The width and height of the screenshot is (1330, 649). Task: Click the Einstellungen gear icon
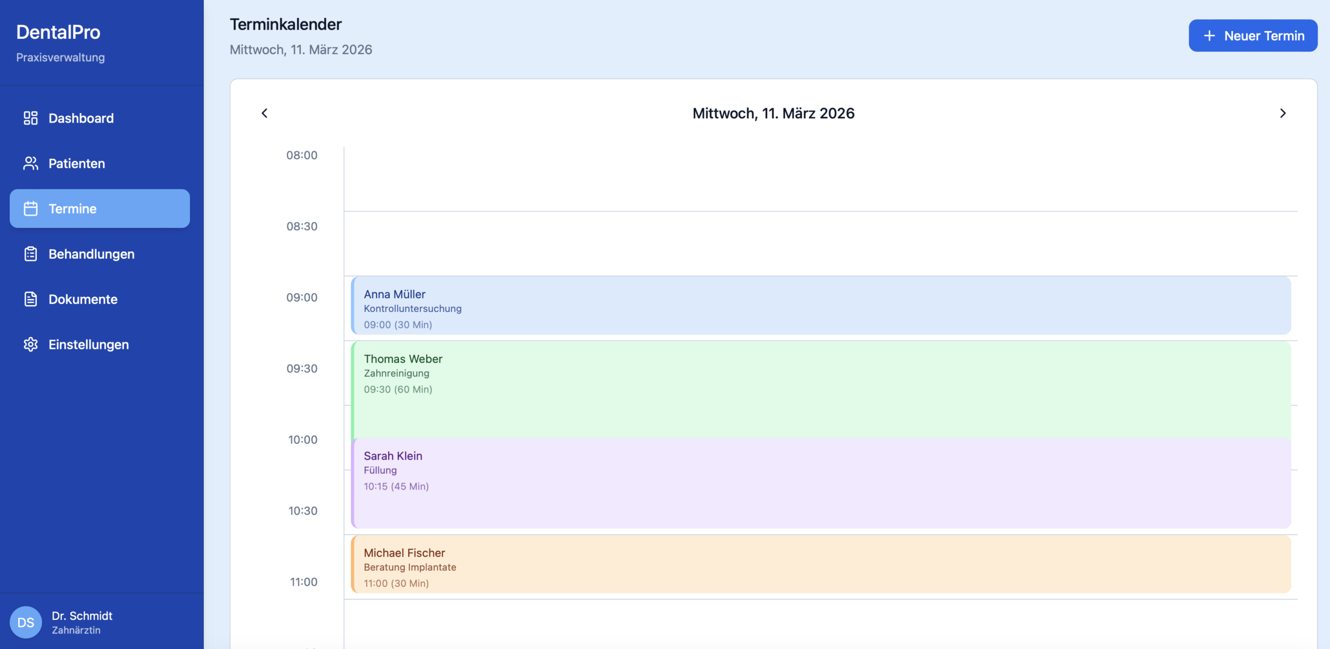pos(31,344)
